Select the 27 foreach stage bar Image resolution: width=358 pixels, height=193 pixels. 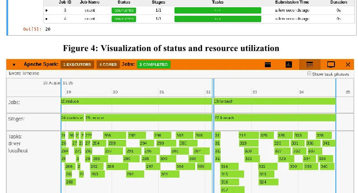[x=275, y=118]
